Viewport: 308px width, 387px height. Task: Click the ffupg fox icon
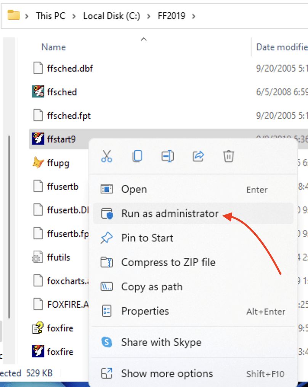coord(38,162)
